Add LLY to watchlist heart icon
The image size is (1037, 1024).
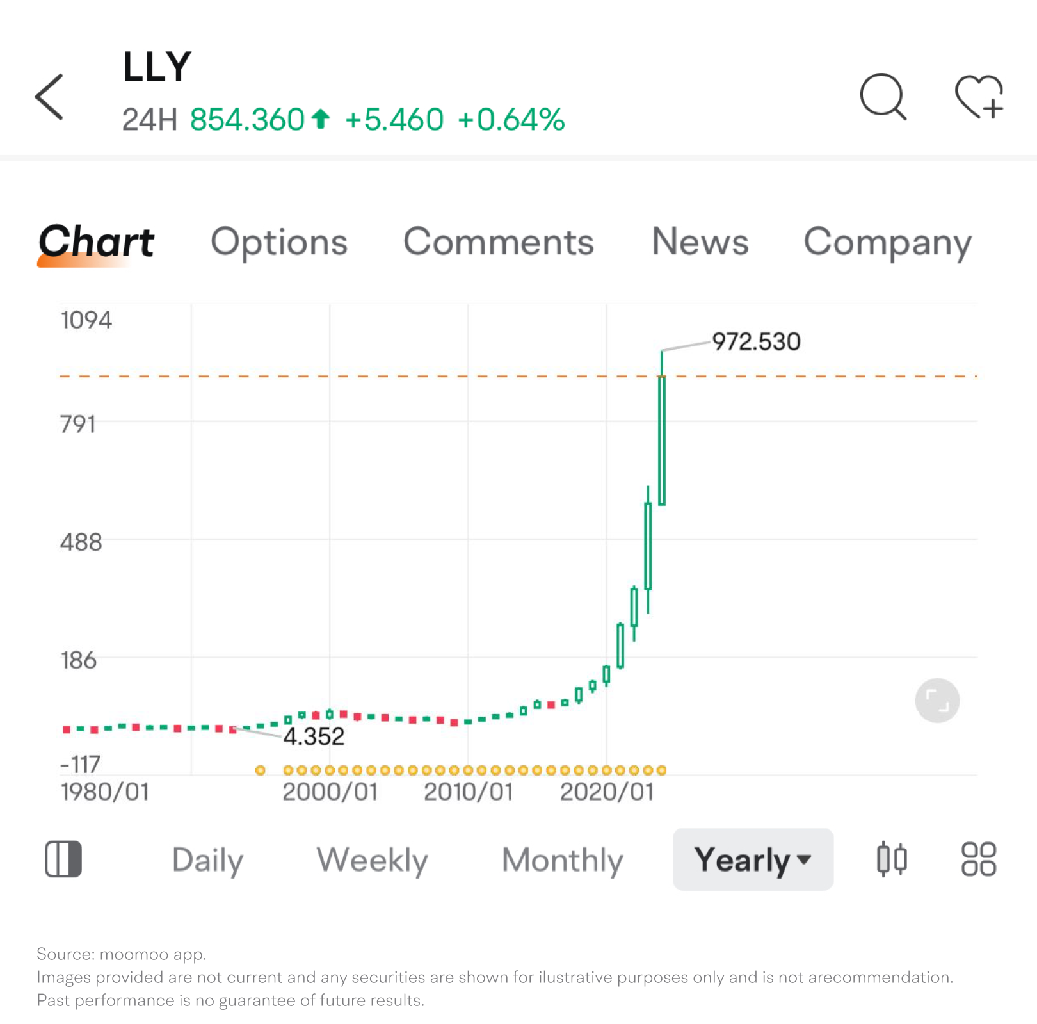(979, 97)
